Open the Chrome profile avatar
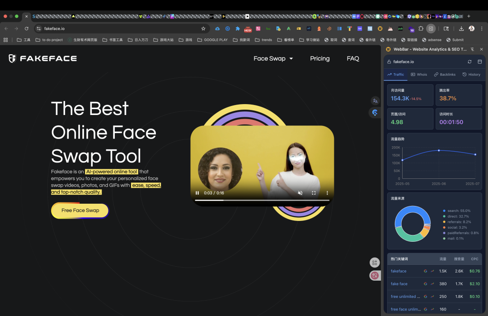The height and width of the screenshot is (316, 488). [x=471, y=29]
